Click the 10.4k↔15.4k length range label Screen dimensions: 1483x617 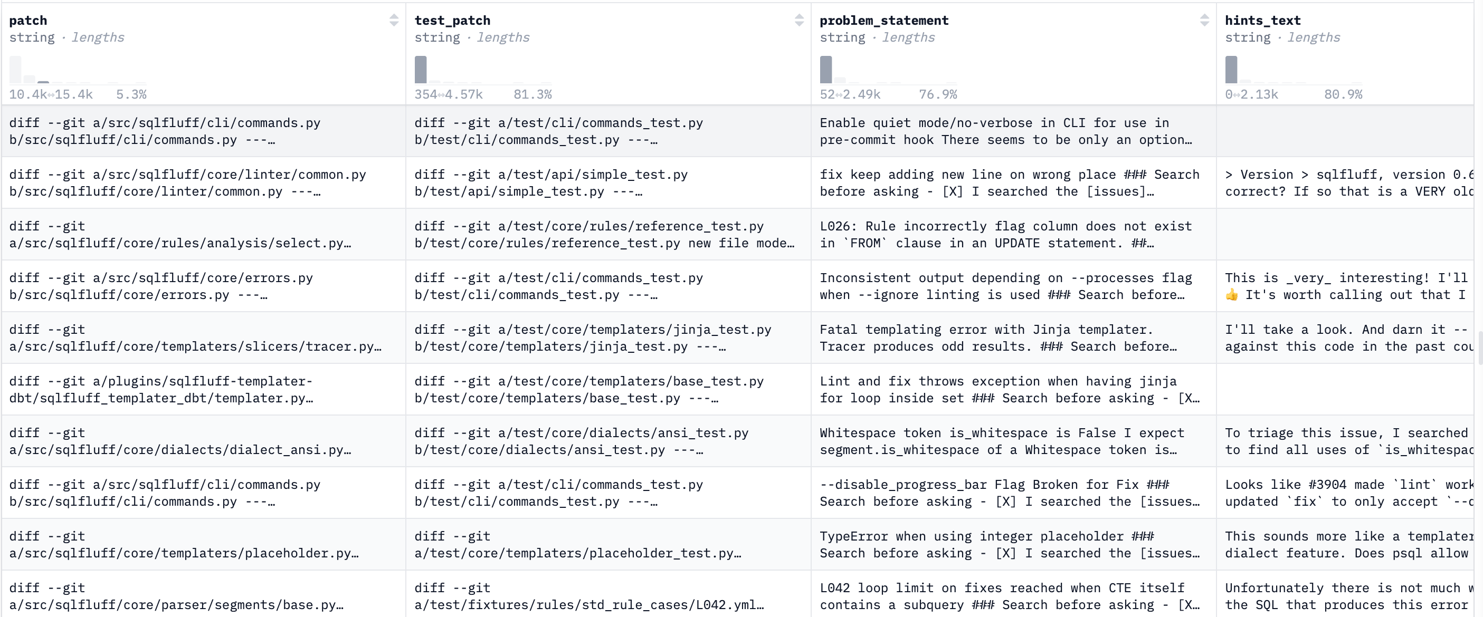52,94
